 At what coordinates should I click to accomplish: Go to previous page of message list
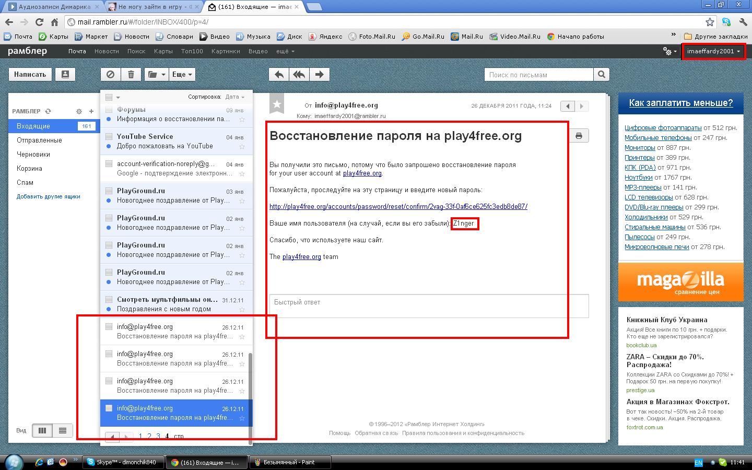(x=112, y=437)
